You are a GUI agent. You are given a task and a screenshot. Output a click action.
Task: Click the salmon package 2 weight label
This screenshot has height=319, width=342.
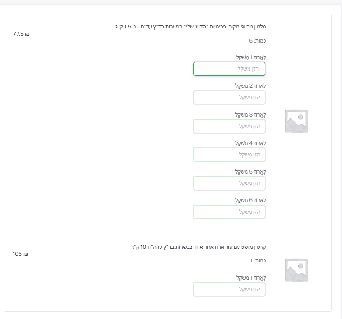pos(250,86)
